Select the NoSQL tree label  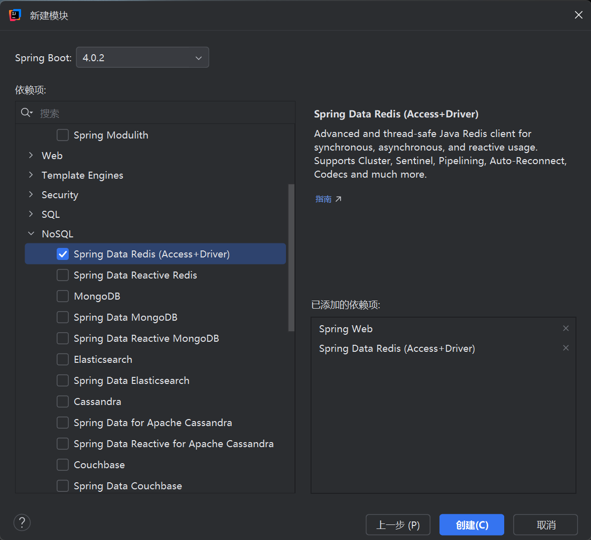pyautogui.click(x=57, y=234)
